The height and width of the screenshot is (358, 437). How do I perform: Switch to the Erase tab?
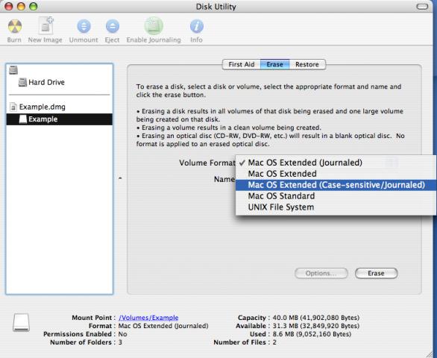(274, 64)
